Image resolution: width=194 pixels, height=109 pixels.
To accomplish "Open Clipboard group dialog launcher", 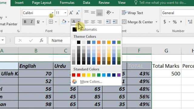I will [x=18, y=31].
